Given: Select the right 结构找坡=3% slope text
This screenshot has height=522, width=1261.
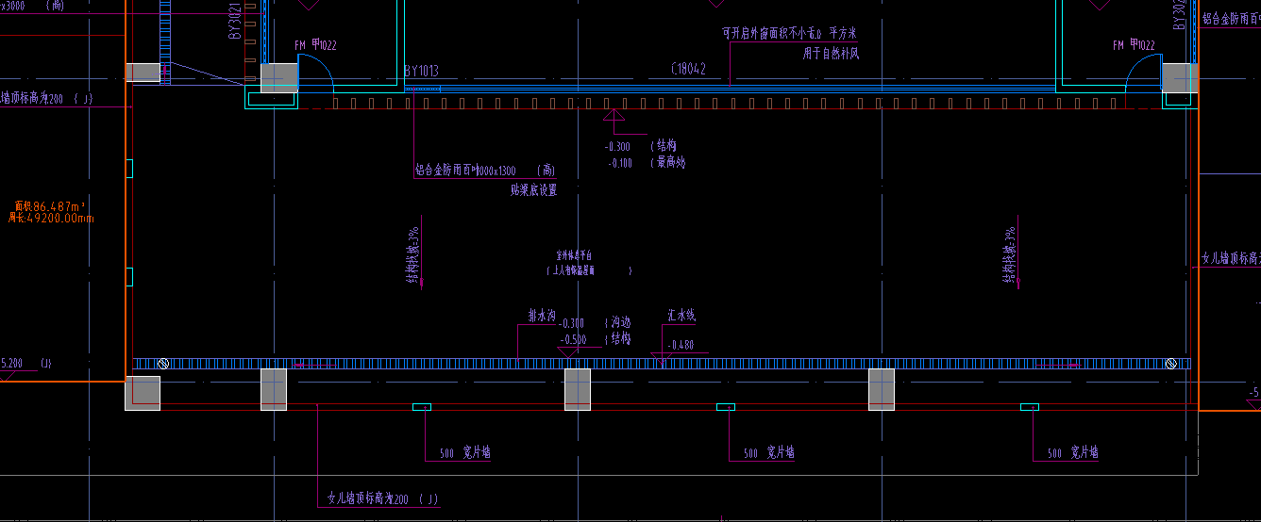Looking at the screenshot, I should point(1010,254).
